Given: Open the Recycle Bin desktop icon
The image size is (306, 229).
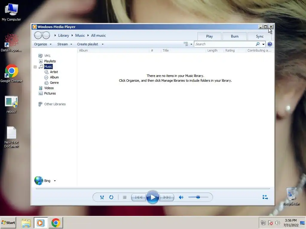Looking at the screenshot, I should point(291,196).
